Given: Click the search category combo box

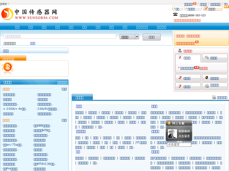Looking at the screenshot, I should click(127, 37).
